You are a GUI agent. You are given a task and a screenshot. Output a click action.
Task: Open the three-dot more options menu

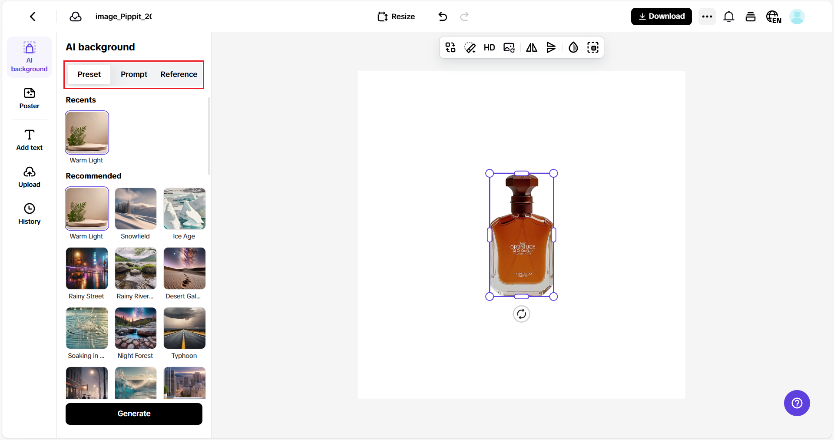pyautogui.click(x=707, y=17)
